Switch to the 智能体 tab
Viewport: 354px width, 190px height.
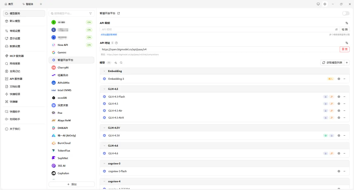[x=28, y=4]
